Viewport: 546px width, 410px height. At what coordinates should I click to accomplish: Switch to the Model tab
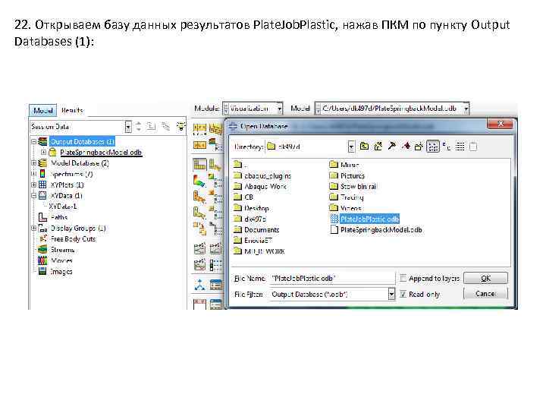pyautogui.click(x=42, y=111)
